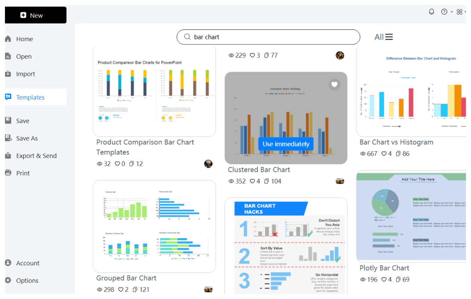The height and width of the screenshot is (299, 471).
Task: Open the help question mark icon
Action: pos(444,12)
